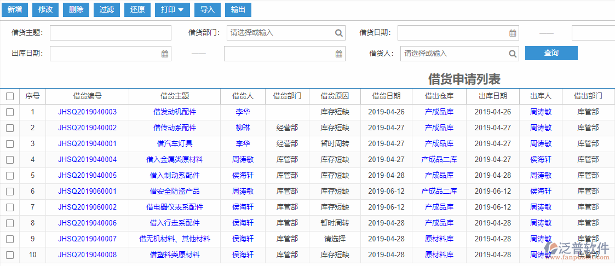The width and height of the screenshot is (615, 266).
Task: Focus the second 出库日期 date input
Action: pyautogui.click(x=285, y=54)
